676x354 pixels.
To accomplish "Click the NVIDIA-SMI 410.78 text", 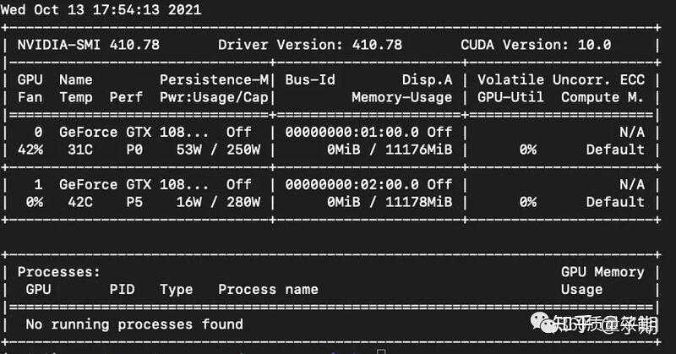I will tap(89, 45).
